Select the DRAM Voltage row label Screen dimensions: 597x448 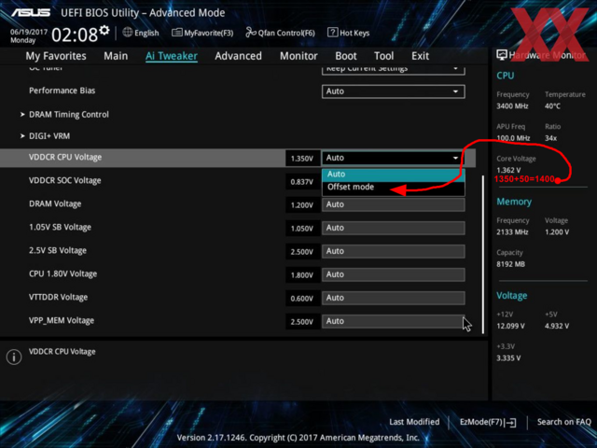55,203
